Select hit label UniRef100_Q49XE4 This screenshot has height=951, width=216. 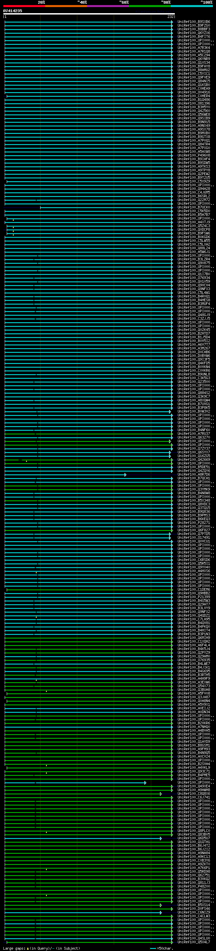pos(194,786)
